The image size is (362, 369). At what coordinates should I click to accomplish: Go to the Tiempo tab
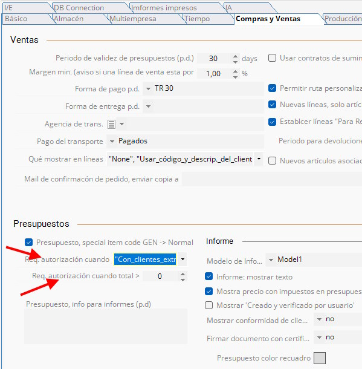pyautogui.click(x=197, y=19)
